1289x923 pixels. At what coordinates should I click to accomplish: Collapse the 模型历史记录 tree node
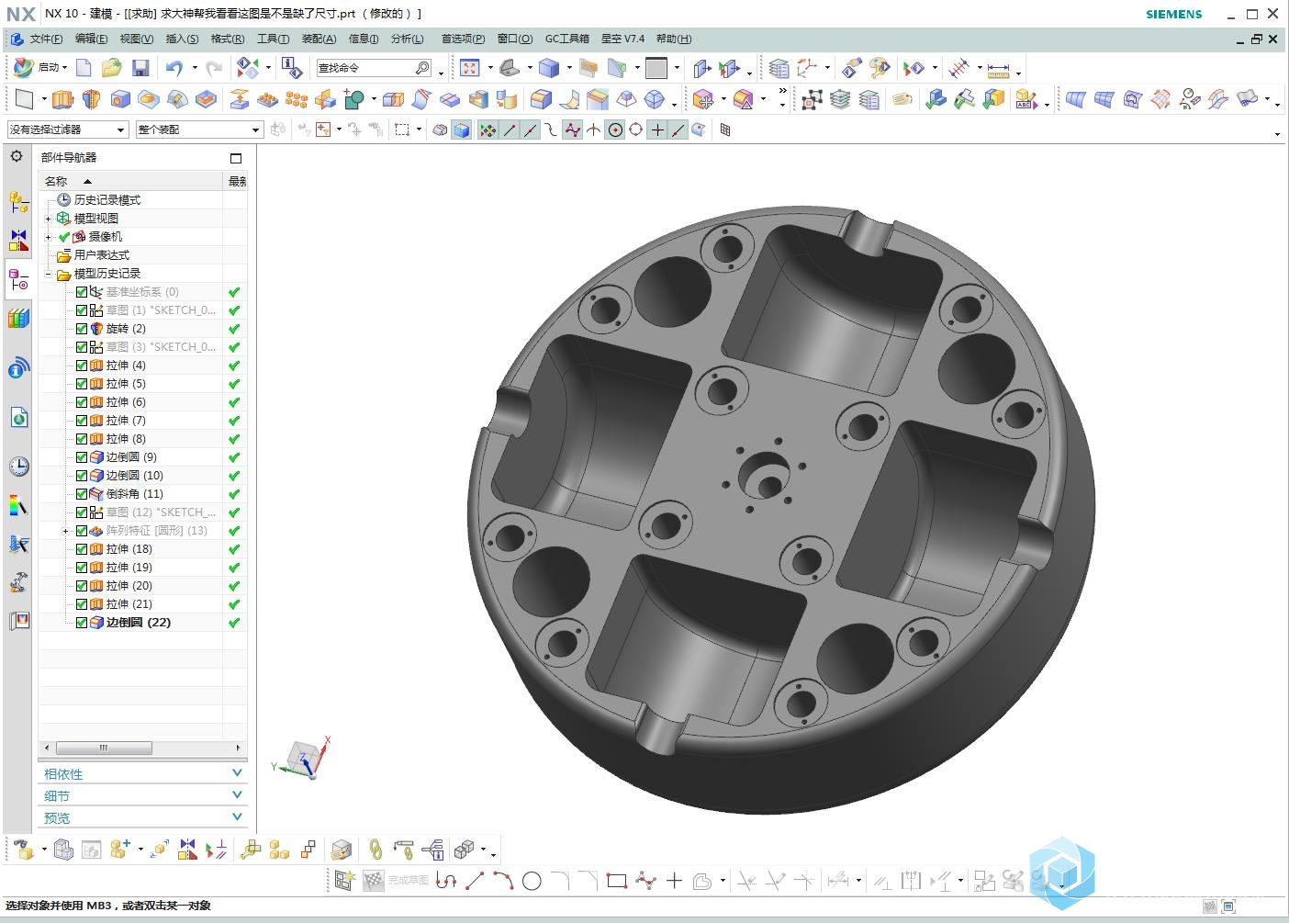tap(49, 274)
